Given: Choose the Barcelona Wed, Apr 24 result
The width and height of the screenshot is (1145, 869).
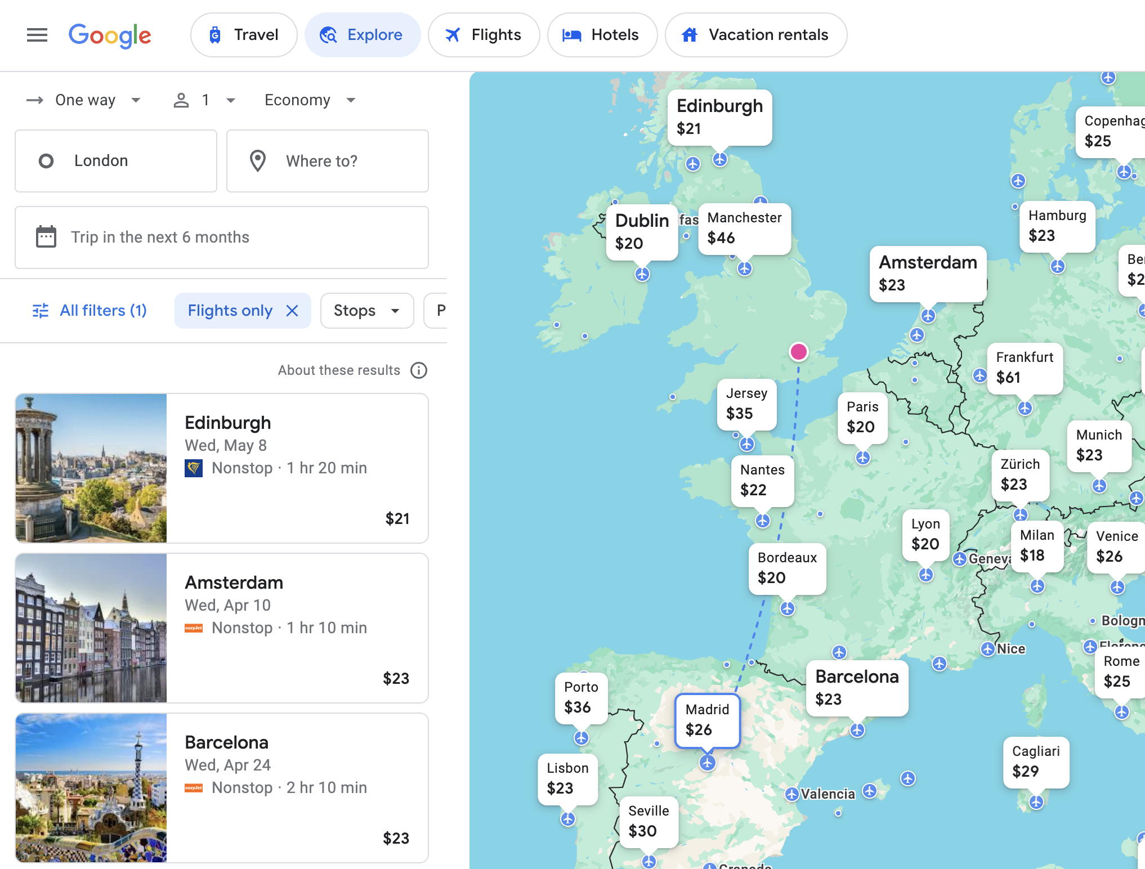Looking at the screenshot, I should (222, 788).
